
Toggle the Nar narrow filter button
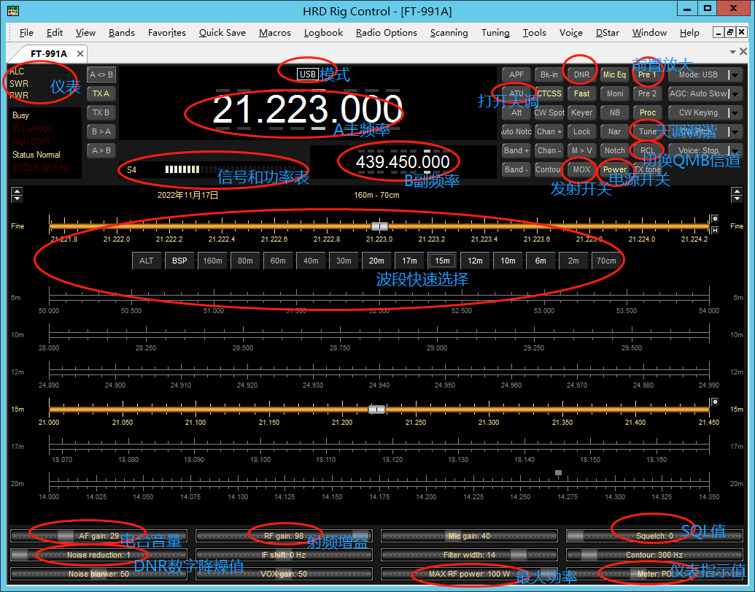coord(614,131)
